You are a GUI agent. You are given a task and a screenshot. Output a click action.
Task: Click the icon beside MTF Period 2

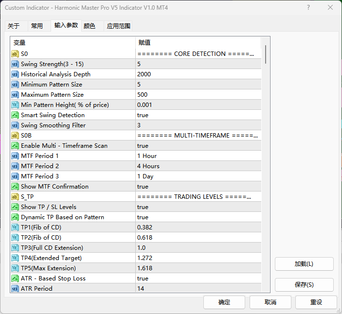tap(15, 166)
